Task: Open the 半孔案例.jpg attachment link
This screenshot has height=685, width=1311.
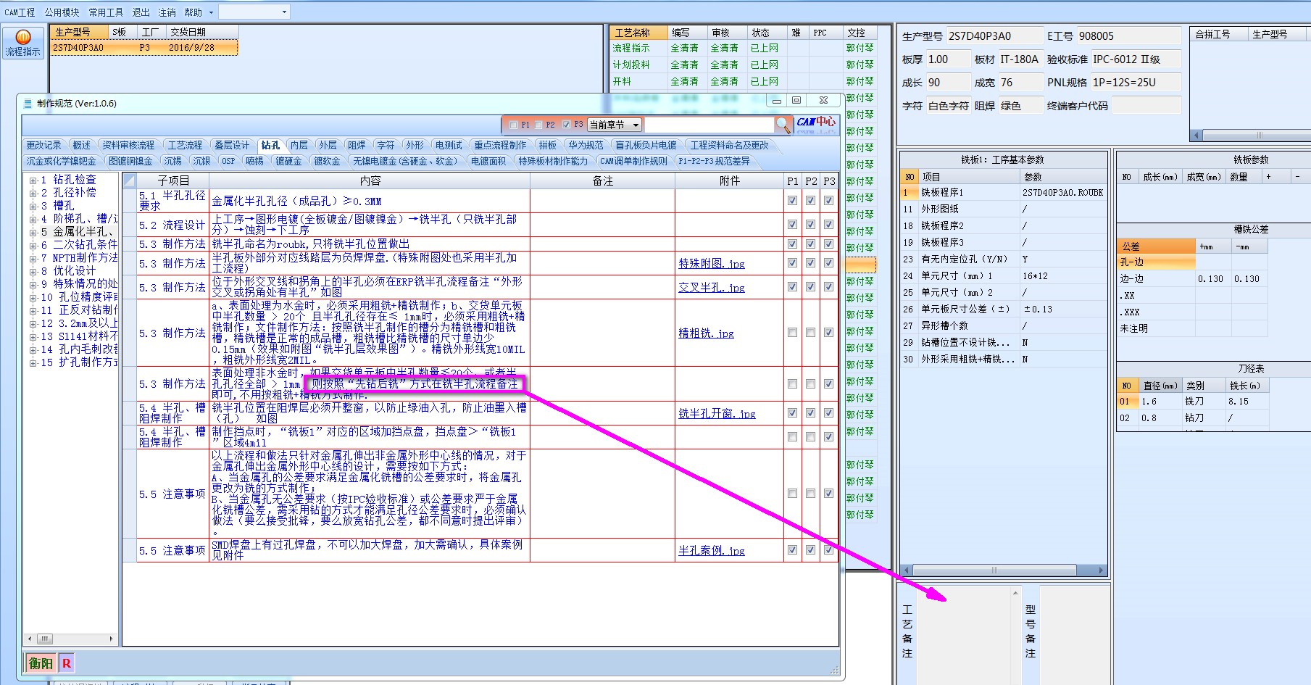Action: click(x=711, y=551)
